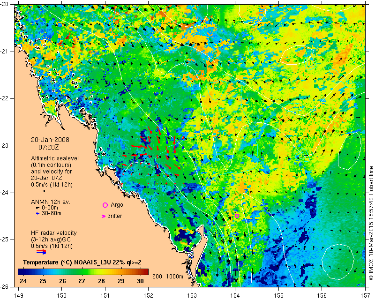Click the 'Argo' legend label
Image resolution: width=375 pixels, height=300 pixels.
pos(117,205)
